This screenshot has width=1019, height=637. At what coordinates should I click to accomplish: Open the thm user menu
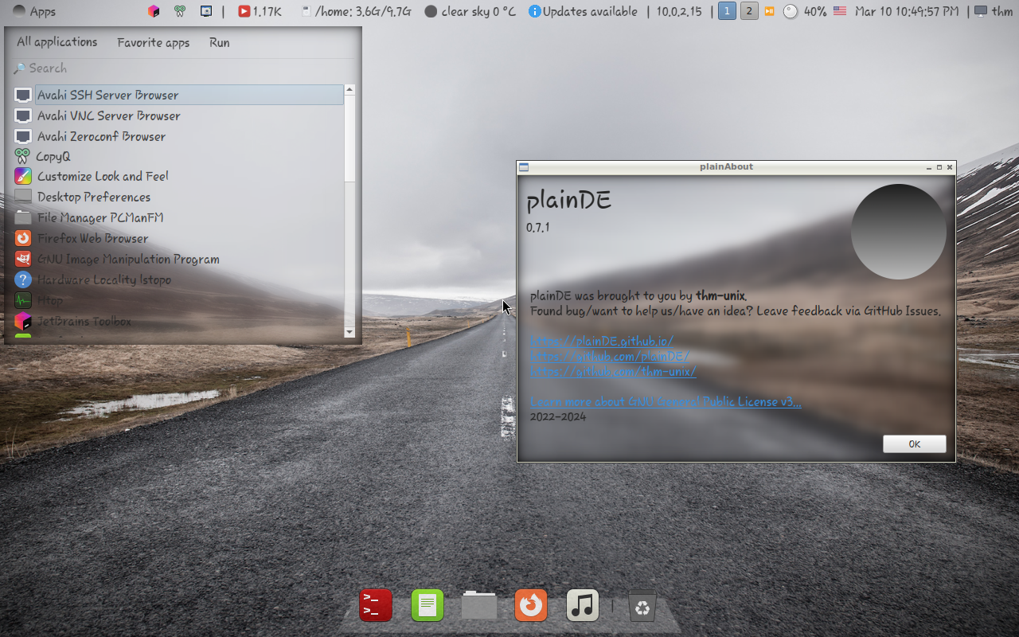click(993, 12)
